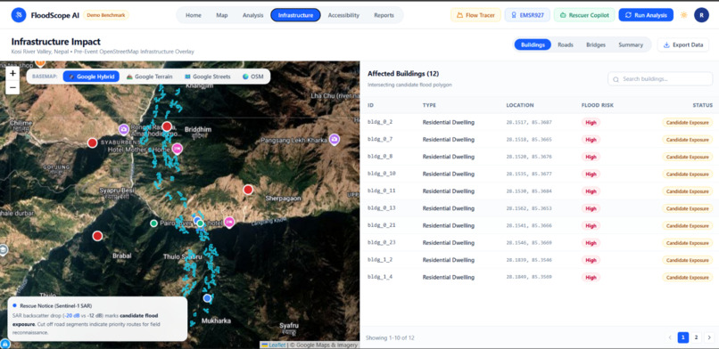Image resolution: width=719 pixels, height=349 pixels.
Task: Click the pink Pairo River hotel marker
Action: pyautogui.click(x=229, y=223)
